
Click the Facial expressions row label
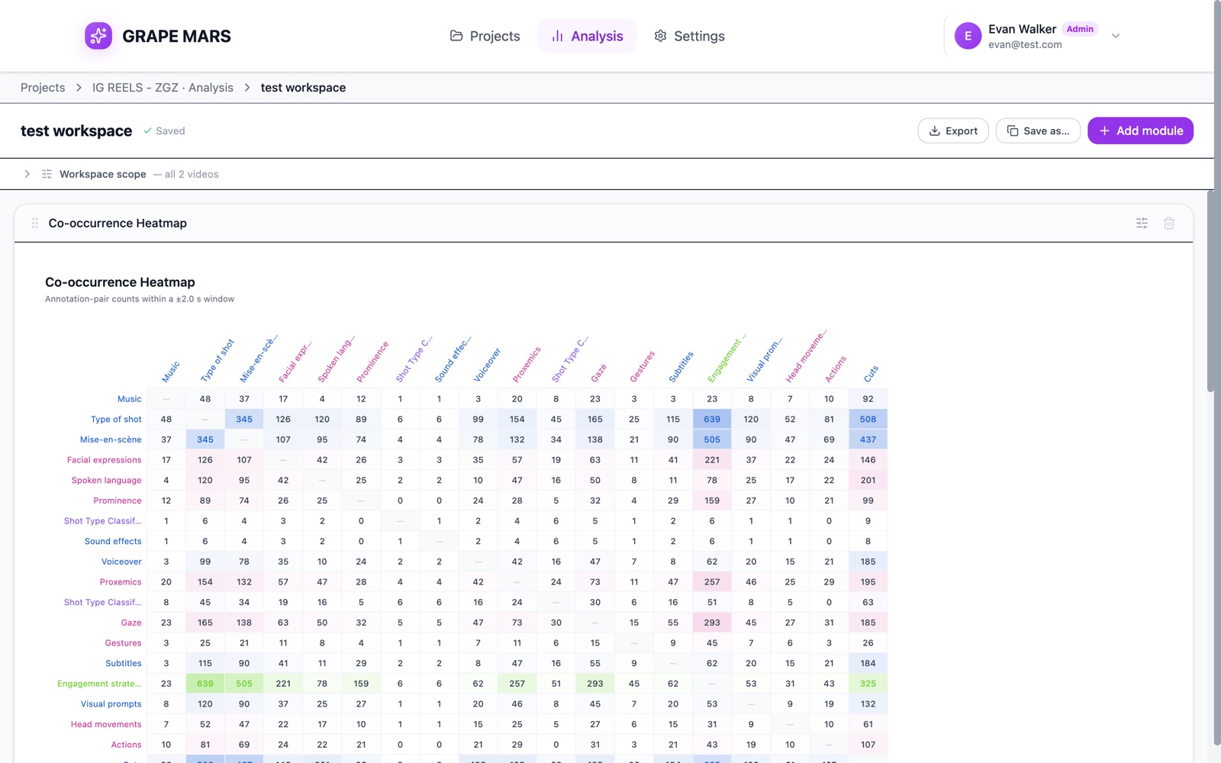104,460
